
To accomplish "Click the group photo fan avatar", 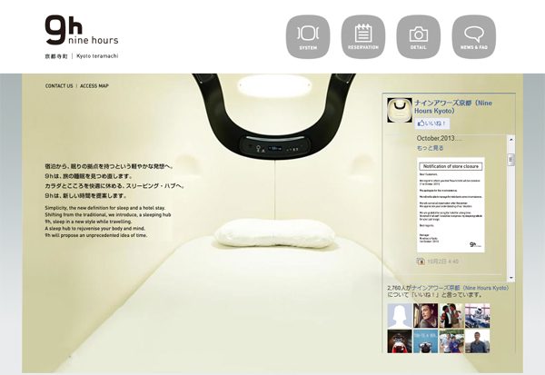I will pyautogui.click(x=451, y=341).
